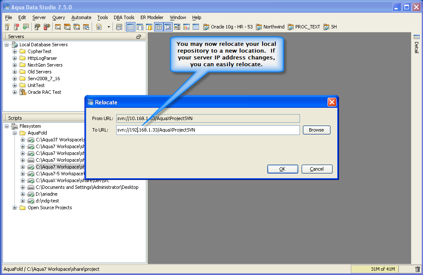Toggle the bar chart view button
This screenshot has width=423, height=275.
tap(186, 27)
